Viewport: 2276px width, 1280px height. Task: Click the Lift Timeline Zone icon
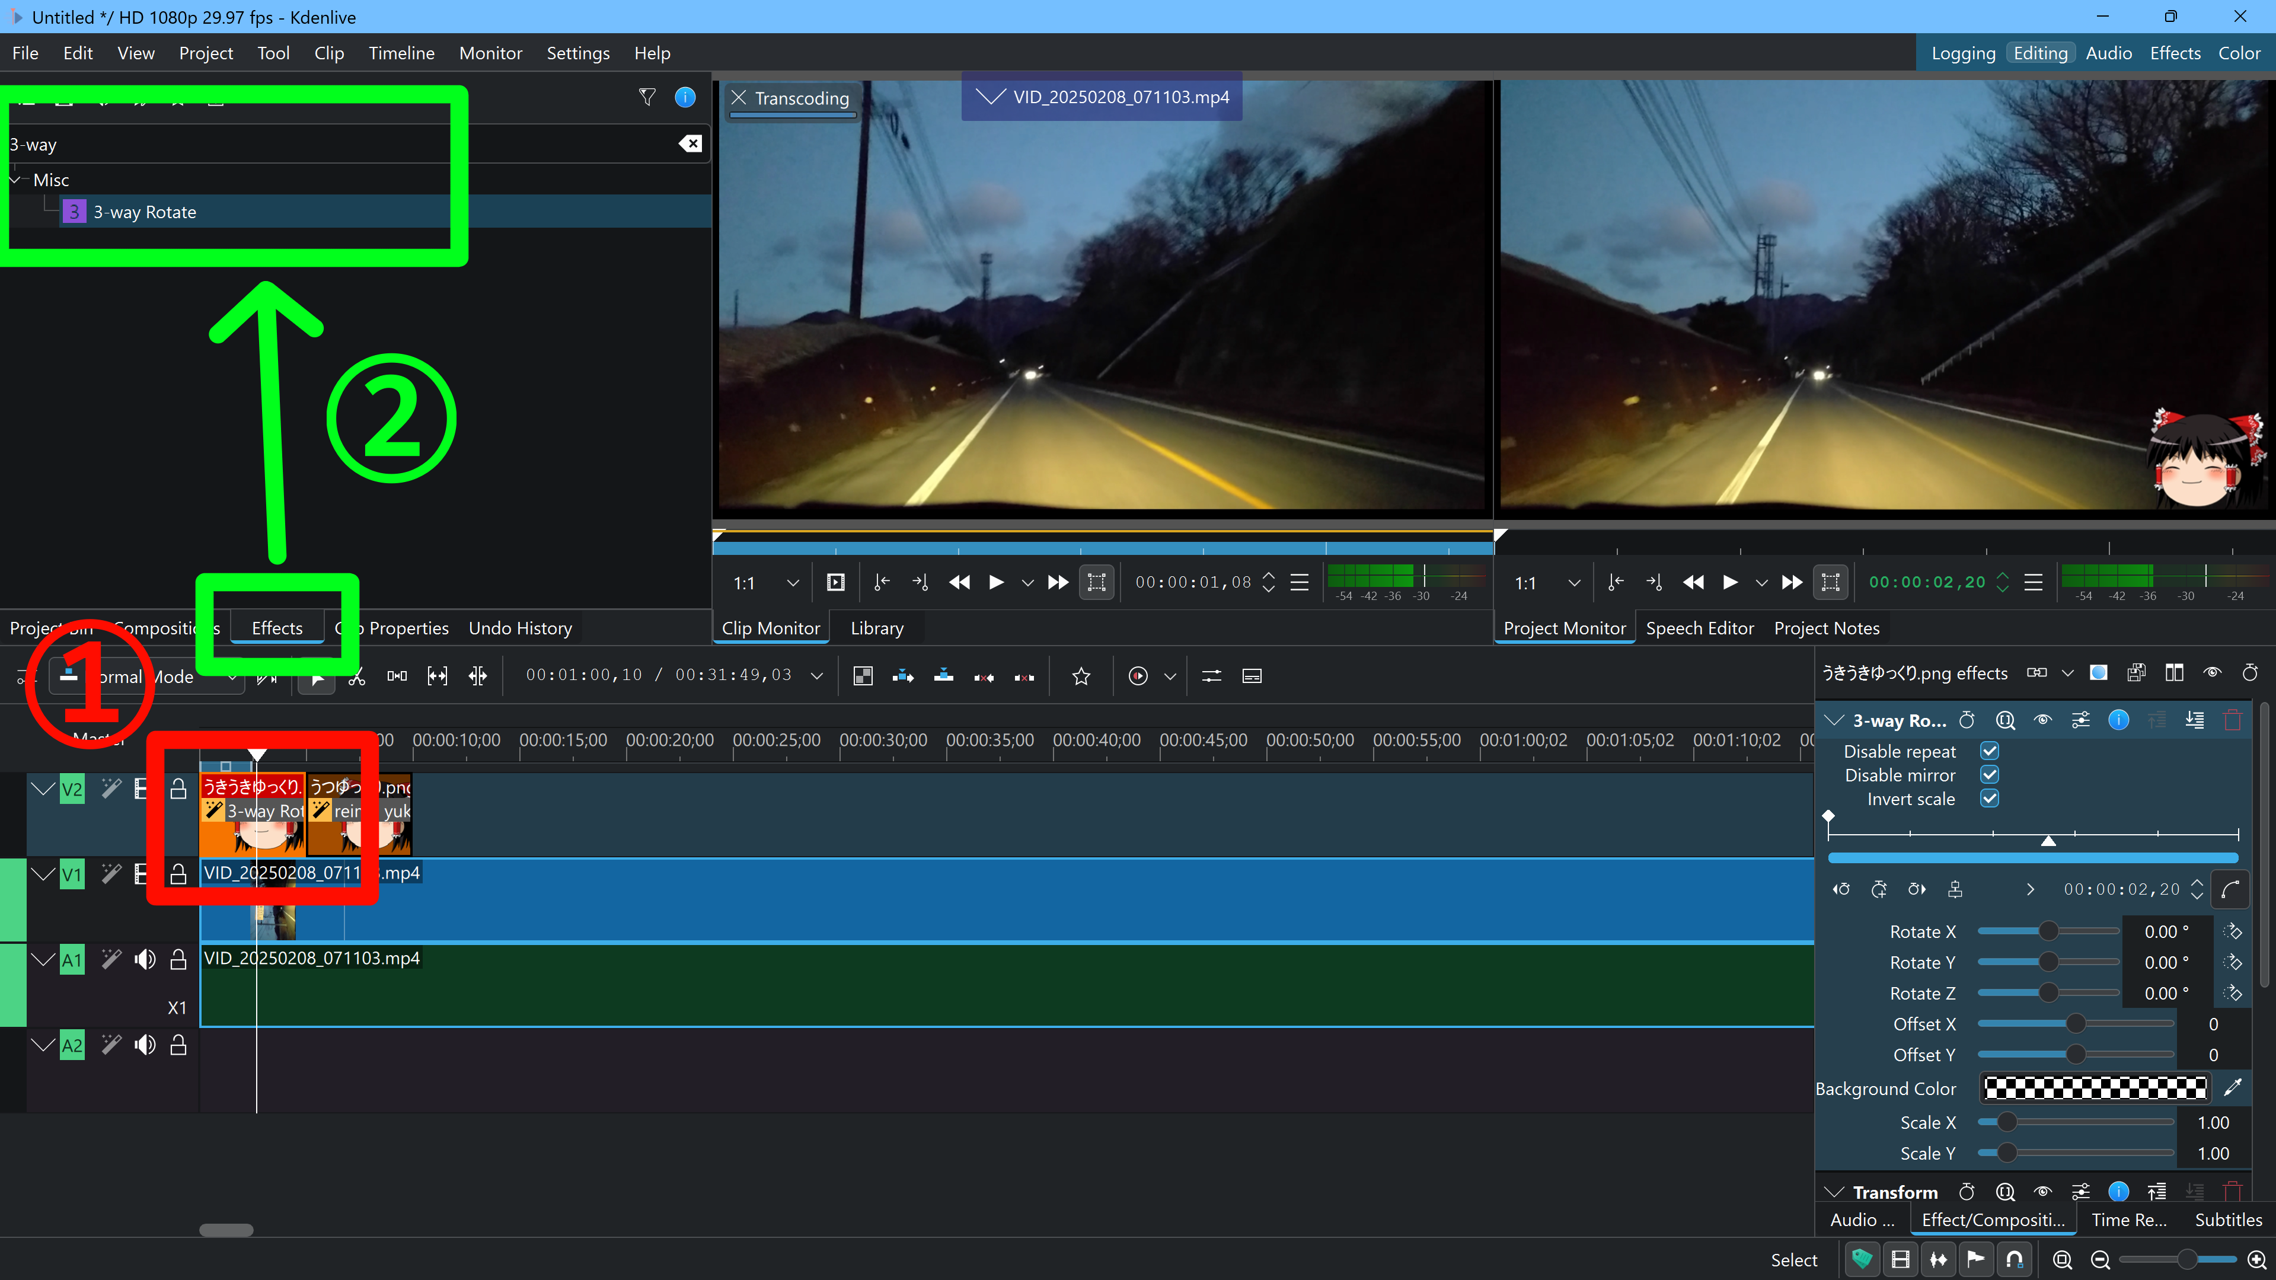point(1024,676)
